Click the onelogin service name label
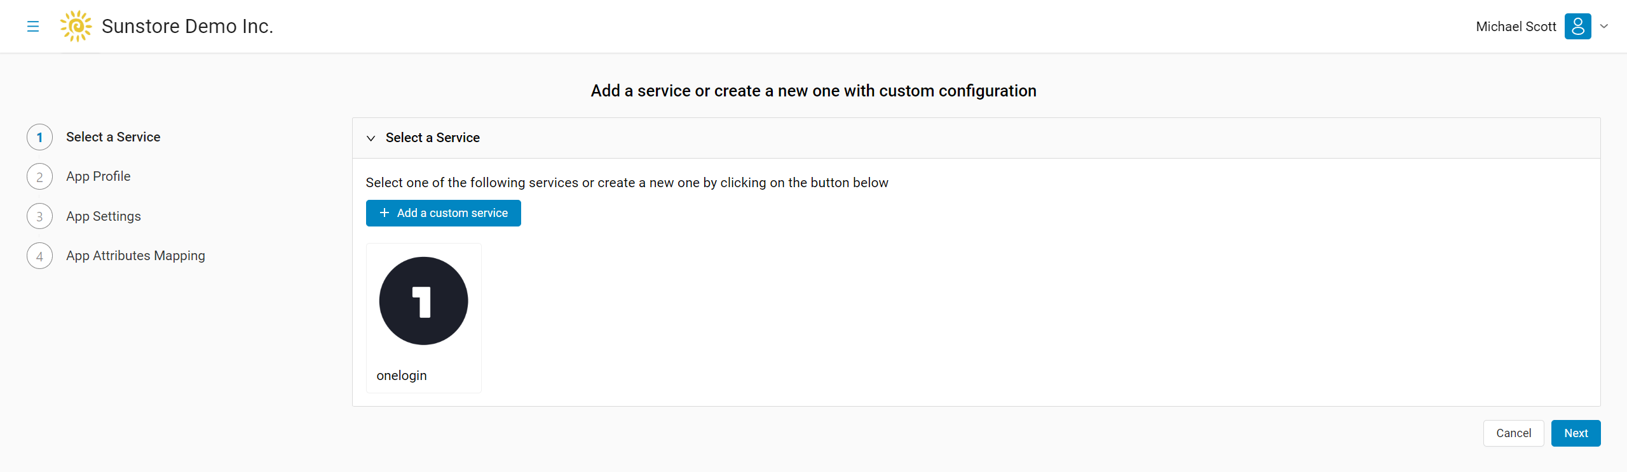This screenshot has width=1627, height=472. click(402, 376)
